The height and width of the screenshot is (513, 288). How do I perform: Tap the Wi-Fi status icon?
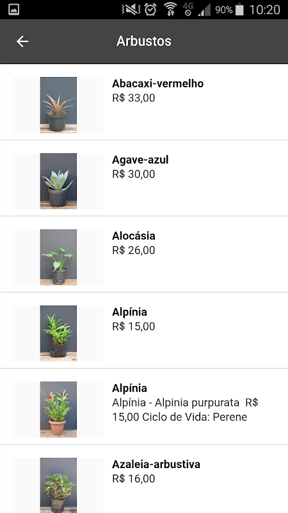click(170, 10)
